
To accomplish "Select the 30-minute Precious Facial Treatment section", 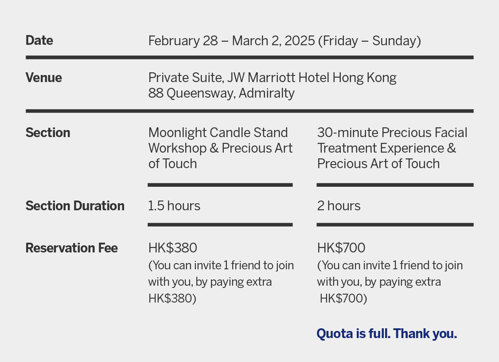I will pyautogui.click(x=392, y=148).
